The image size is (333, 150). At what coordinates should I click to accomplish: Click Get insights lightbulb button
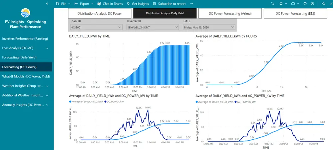click(x=138, y=4)
